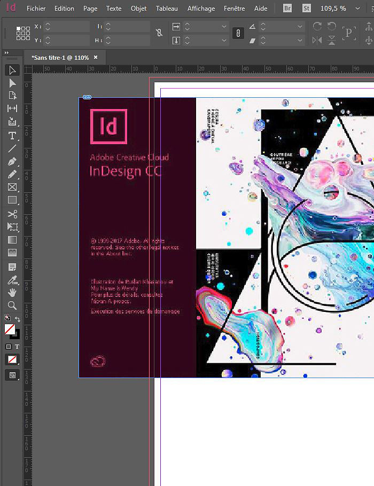374x486 pixels.
Task: Open the Fichier menu
Action: [36, 9]
